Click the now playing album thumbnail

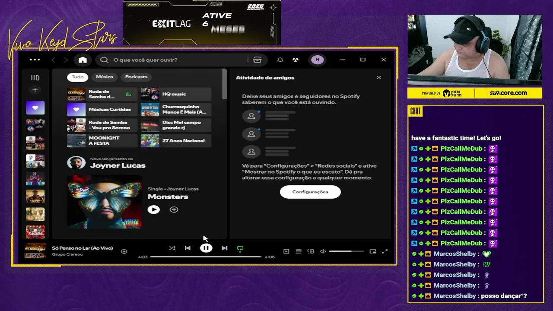tap(35, 251)
